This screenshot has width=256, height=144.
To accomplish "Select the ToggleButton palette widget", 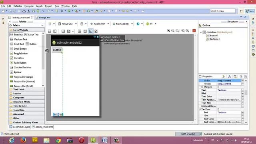I will pos(19,54).
